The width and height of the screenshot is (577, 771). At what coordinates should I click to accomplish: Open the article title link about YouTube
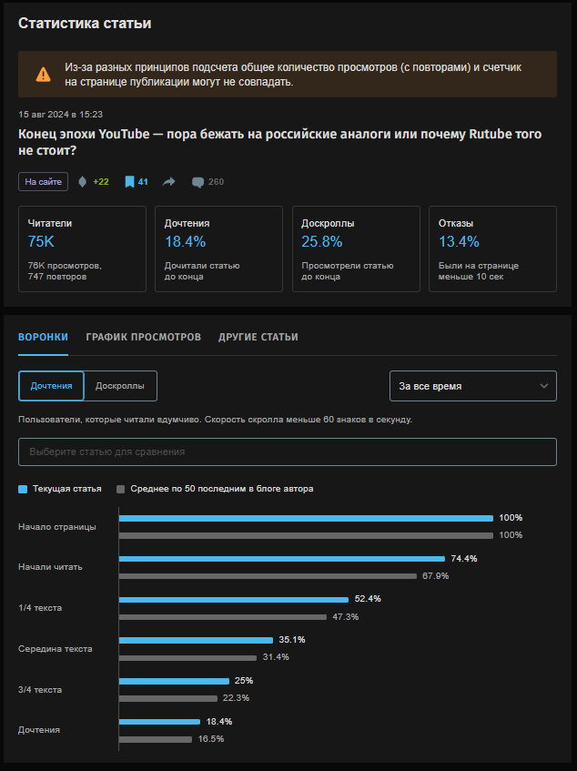coord(279,142)
